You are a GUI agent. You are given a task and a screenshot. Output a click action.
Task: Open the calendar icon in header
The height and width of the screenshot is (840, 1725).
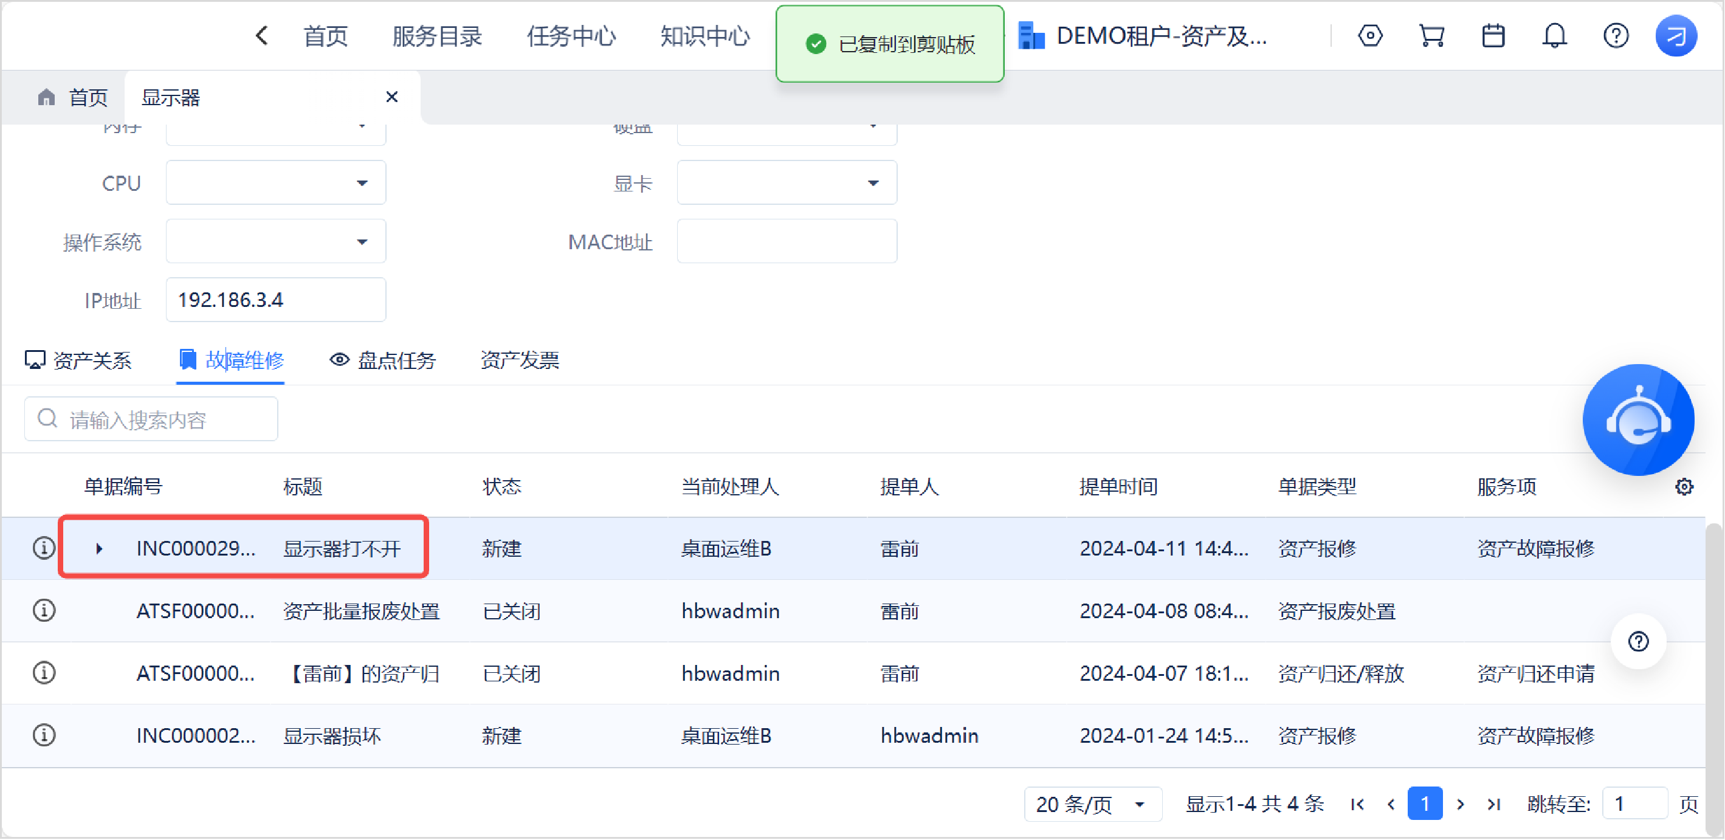1493,35
